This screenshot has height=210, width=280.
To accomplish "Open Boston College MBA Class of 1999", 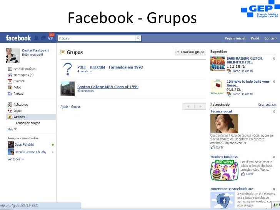I will point(108,87).
